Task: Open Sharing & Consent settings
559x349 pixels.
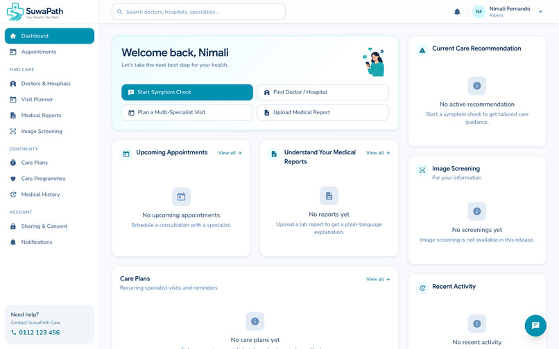Action: click(x=49, y=226)
